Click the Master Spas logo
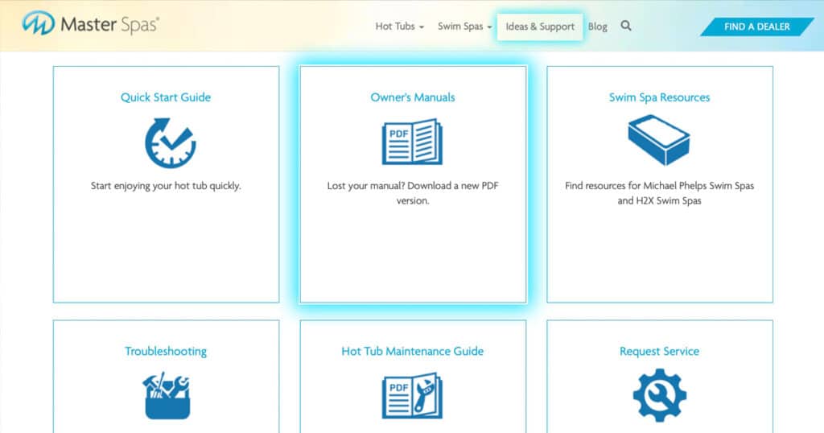824x433 pixels. point(90,25)
